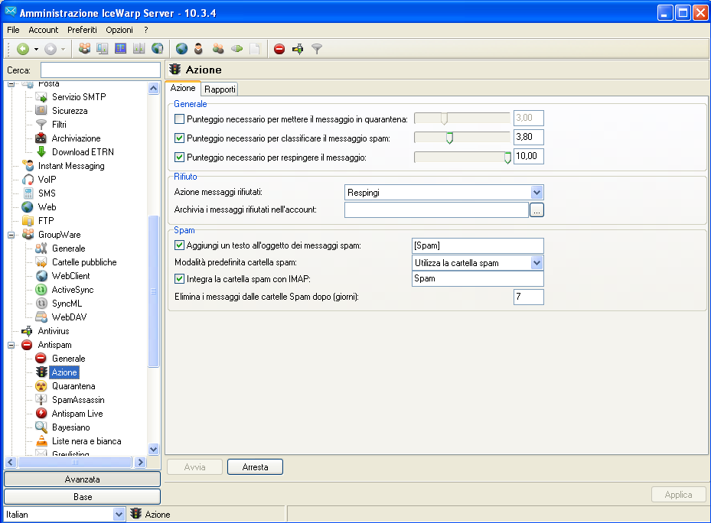Viewport: 711px width, 523px height.
Task: Click the blue console screen toolbar icon
Action: coord(121,48)
